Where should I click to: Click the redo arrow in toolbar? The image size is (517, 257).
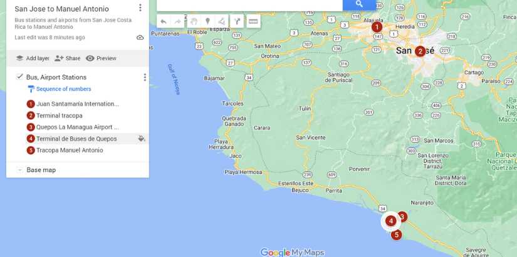point(177,21)
